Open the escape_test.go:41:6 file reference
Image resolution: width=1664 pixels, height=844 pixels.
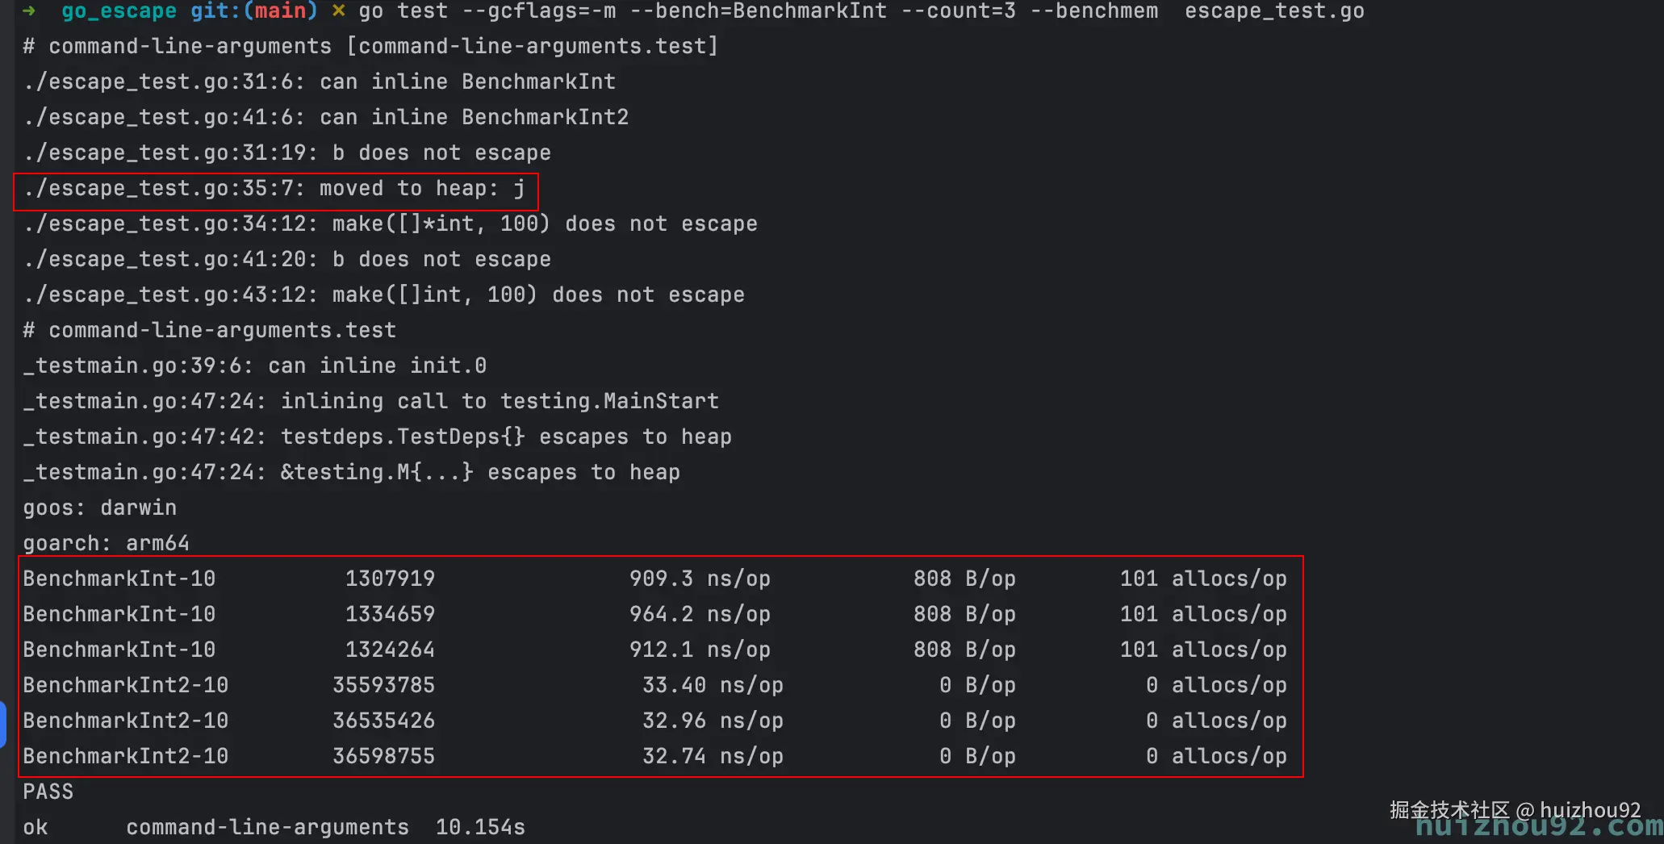[164, 117]
